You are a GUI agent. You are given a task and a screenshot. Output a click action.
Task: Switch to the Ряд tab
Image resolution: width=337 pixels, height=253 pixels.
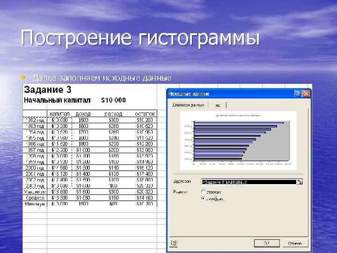(x=218, y=105)
